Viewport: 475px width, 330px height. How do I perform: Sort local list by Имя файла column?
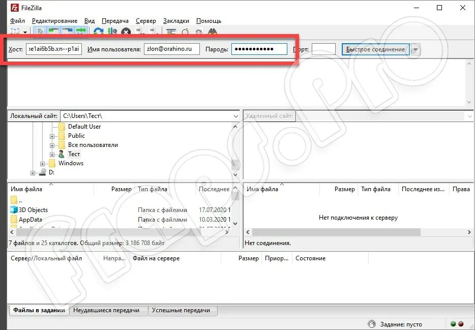(51, 189)
